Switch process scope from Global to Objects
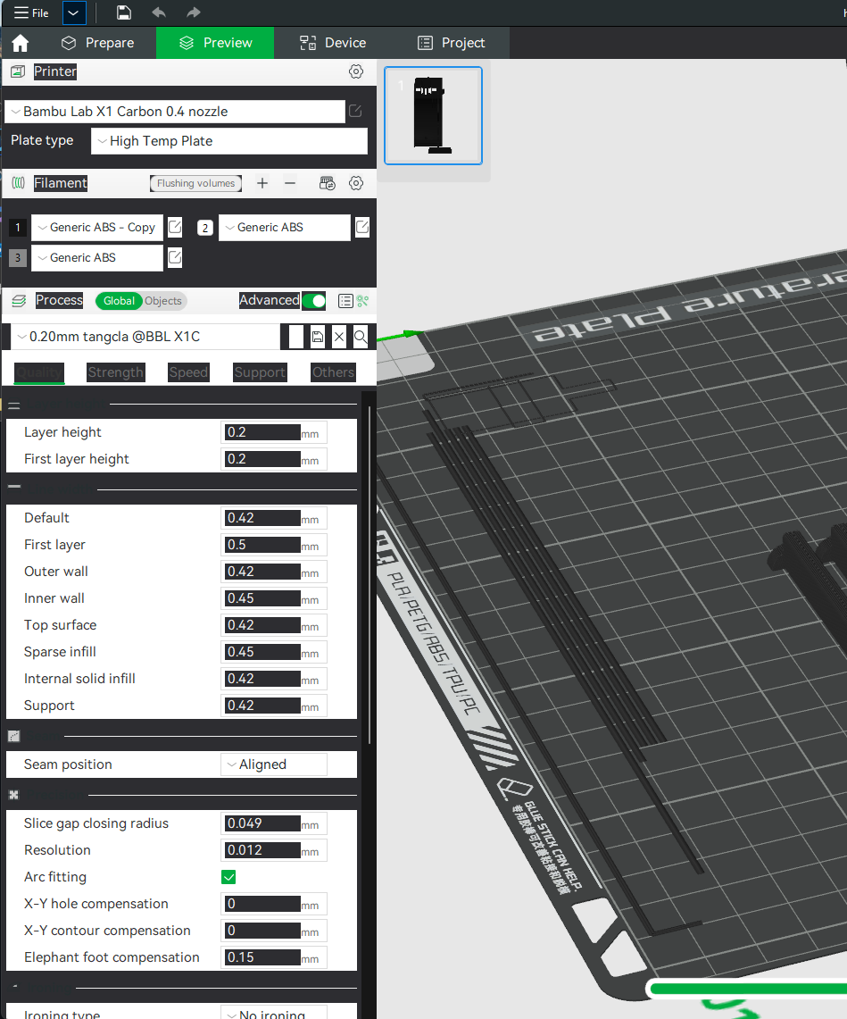This screenshot has width=847, height=1019. coord(162,301)
